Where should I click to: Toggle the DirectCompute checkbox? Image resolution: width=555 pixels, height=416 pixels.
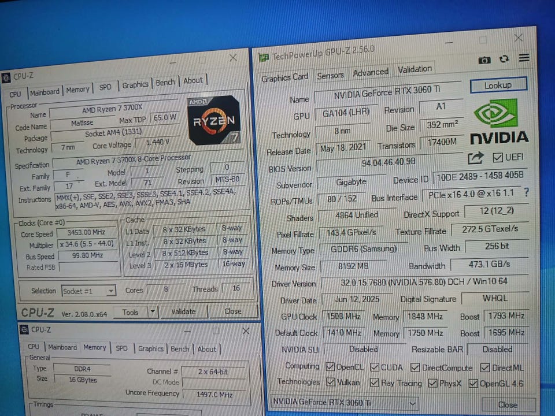coord(415,367)
